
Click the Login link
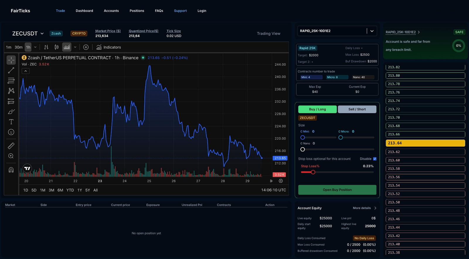[x=202, y=11]
